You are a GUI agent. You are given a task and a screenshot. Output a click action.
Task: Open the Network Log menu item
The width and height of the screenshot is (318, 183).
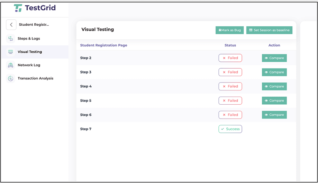click(x=29, y=65)
